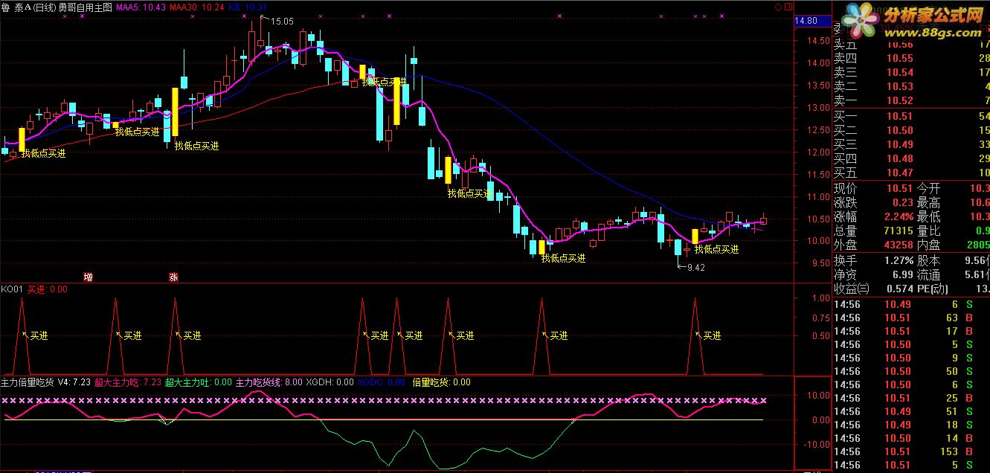The width and height of the screenshot is (990, 473).
Task: Select the 卖三 10.54 ask row
Action: (x=910, y=72)
